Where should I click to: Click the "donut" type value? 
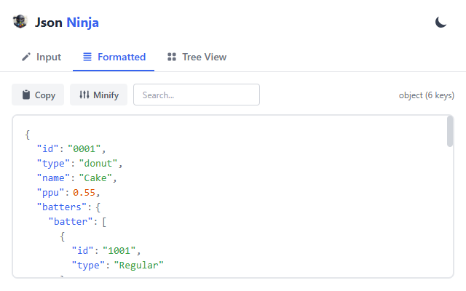pyautogui.click(x=98, y=163)
